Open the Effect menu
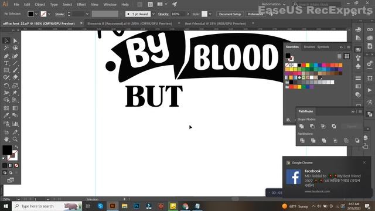This screenshot has width=375, height=211. 81,5
